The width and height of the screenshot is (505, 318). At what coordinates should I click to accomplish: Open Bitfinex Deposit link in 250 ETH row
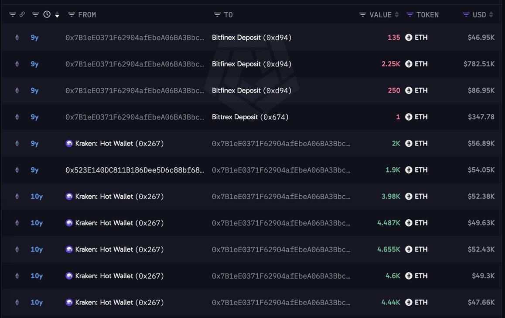252,90
